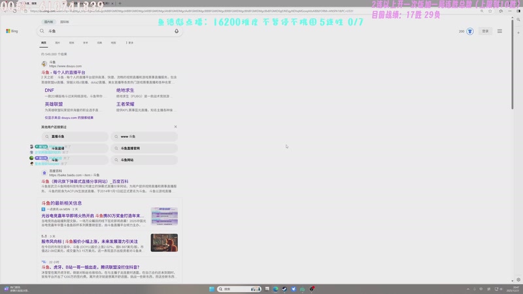
Task: Select related search 斗鱼直播官网
Action: [144, 148]
